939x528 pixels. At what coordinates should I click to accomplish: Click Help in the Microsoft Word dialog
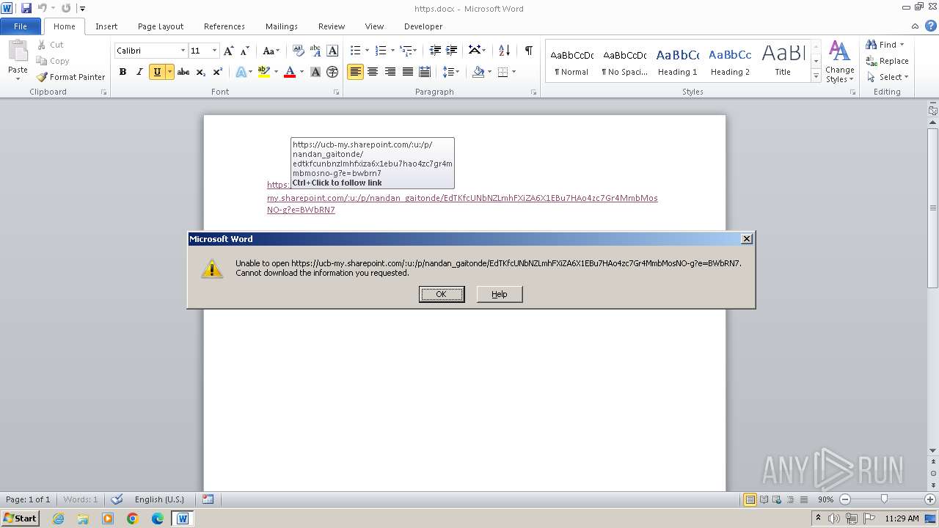click(500, 294)
